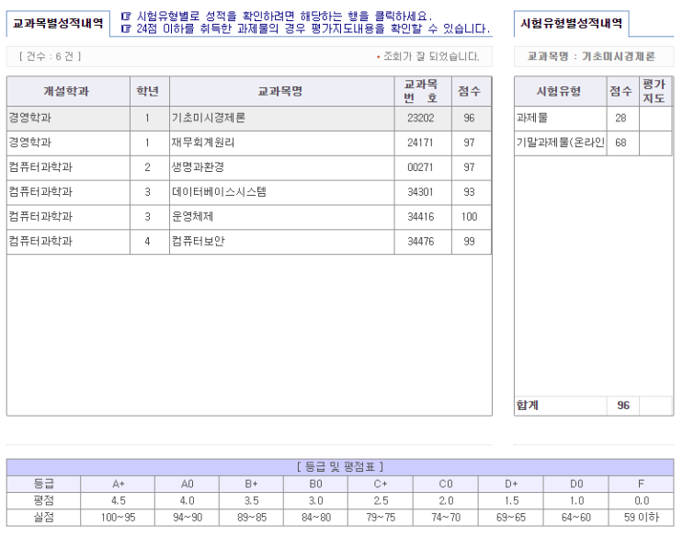Click the 점수 header in exam-type table

623,91
